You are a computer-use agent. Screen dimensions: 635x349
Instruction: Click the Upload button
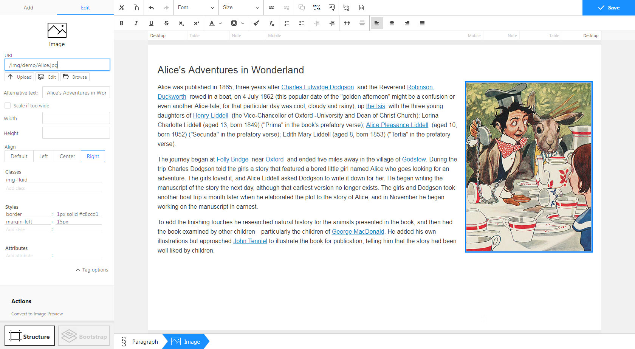[x=19, y=77]
